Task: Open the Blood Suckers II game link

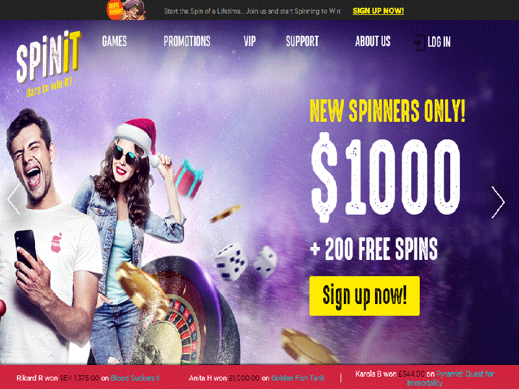Action: coord(135,378)
